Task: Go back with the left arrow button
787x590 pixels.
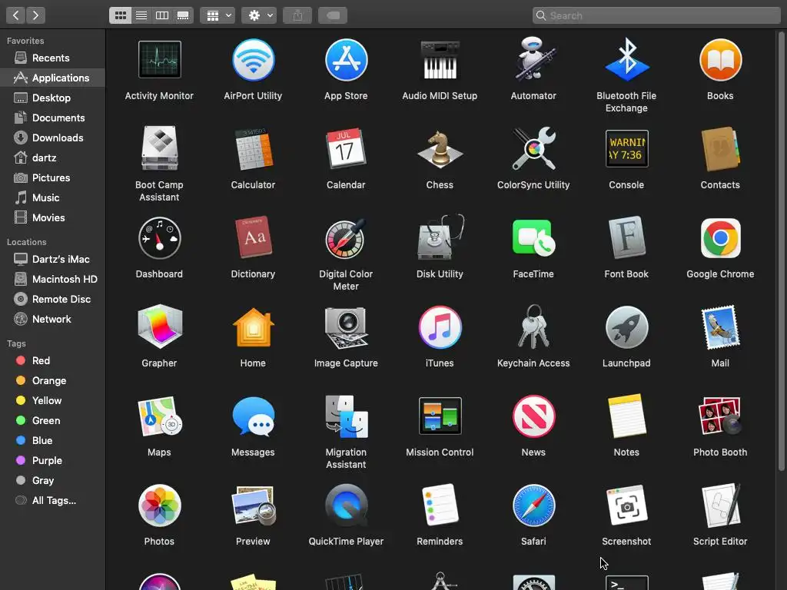Action: 16,15
